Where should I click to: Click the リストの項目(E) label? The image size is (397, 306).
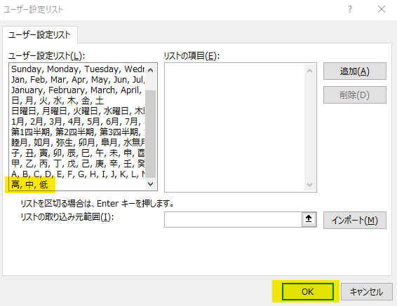point(191,56)
